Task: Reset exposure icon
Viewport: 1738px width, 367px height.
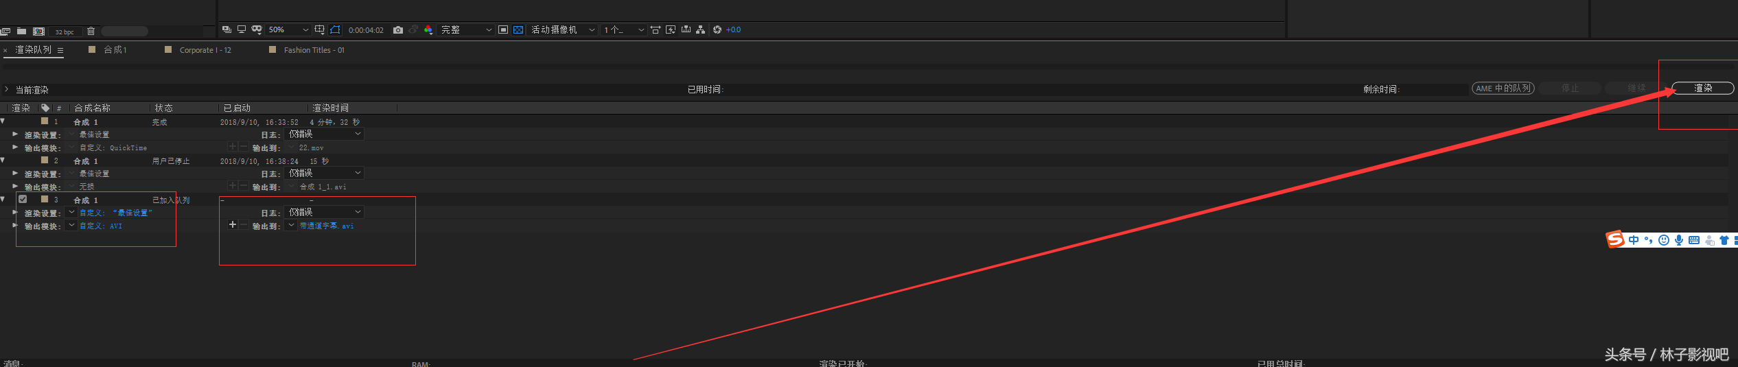Action: [x=717, y=29]
